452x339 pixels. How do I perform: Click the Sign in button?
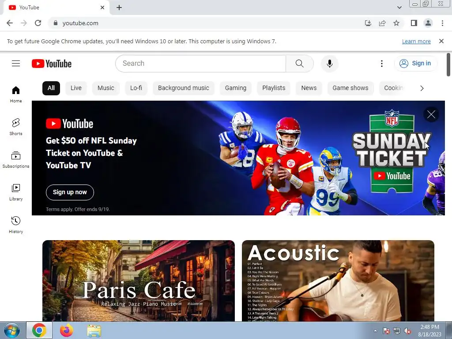(415, 64)
